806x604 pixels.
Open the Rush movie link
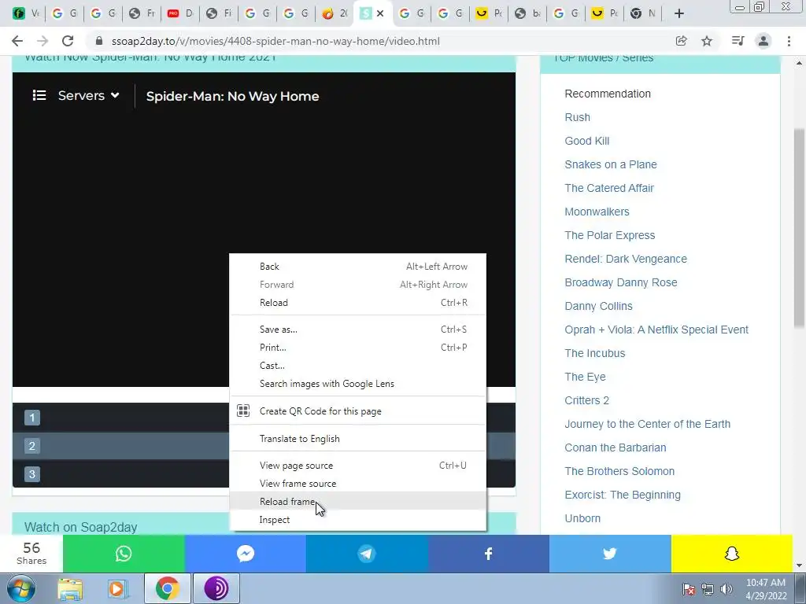[x=577, y=117]
